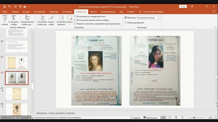Start slideshow from status bar icon
The image size is (218, 122).
tap(182, 118)
